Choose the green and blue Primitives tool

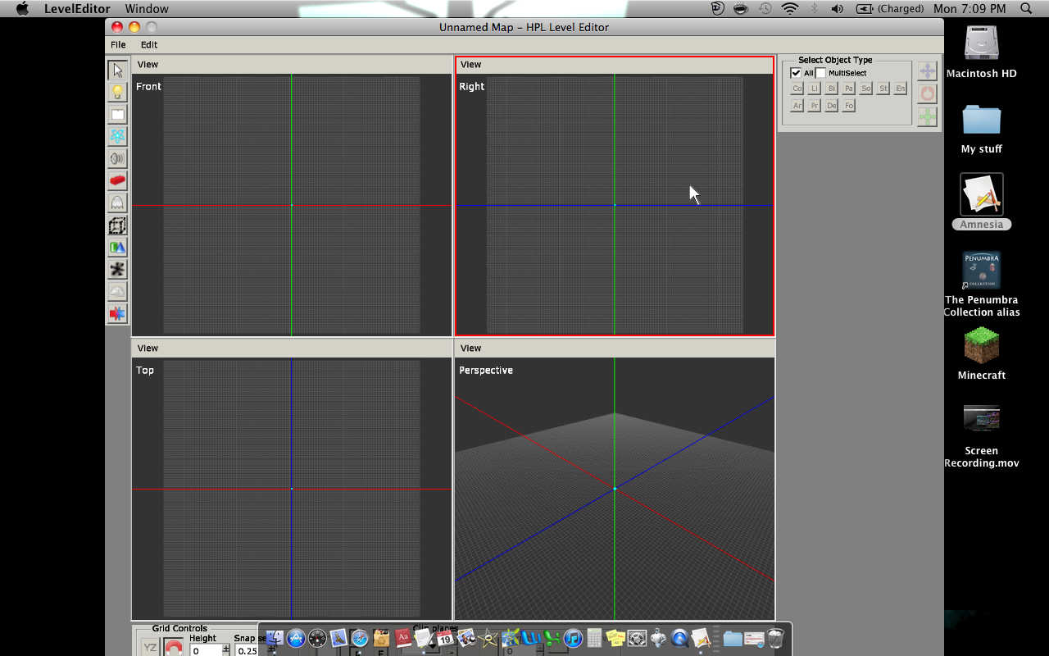pos(118,248)
